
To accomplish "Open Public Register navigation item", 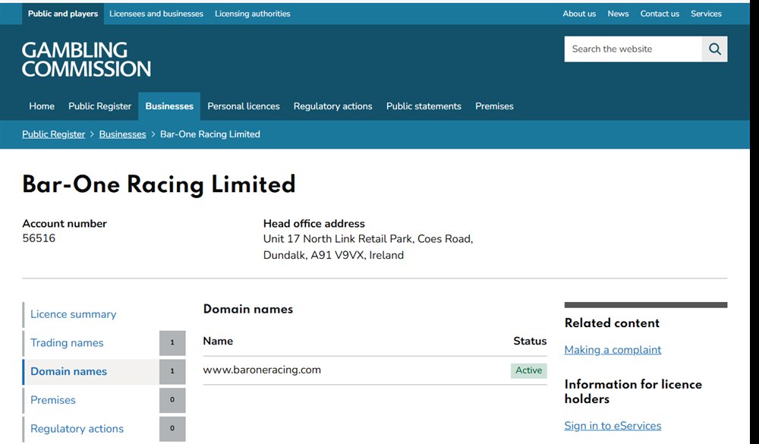I will click(x=99, y=106).
